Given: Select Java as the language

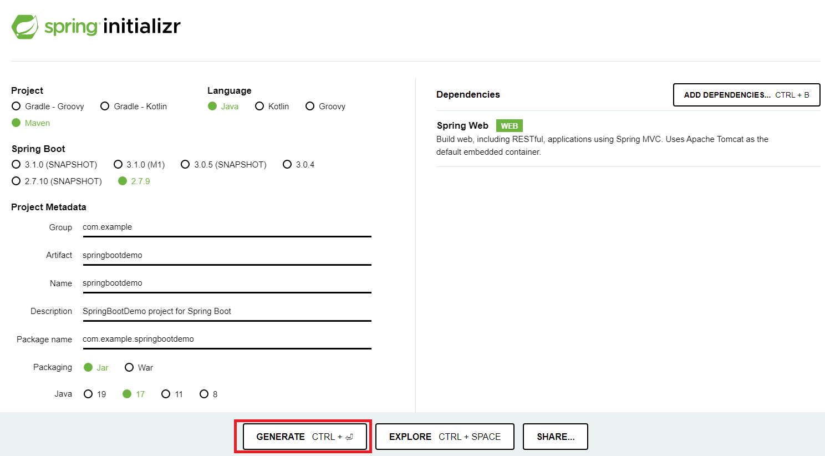Looking at the screenshot, I should coord(223,106).
